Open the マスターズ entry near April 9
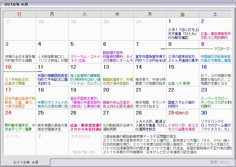Screen dimensions: 236x167 click(x=219, y=48)
